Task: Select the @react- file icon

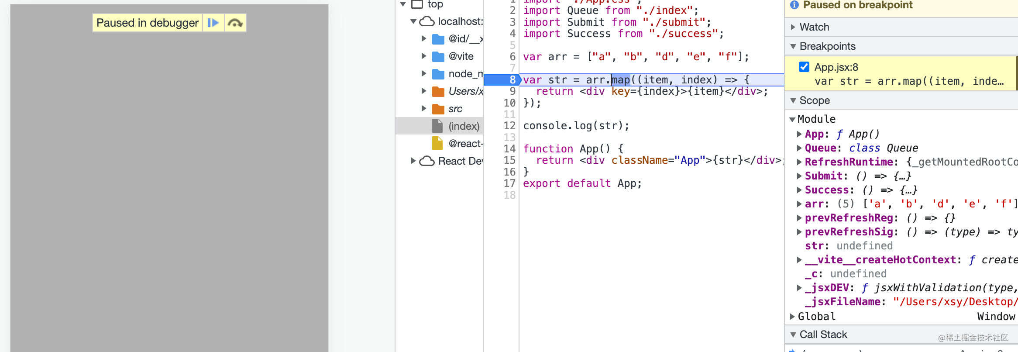Action: 437,143
